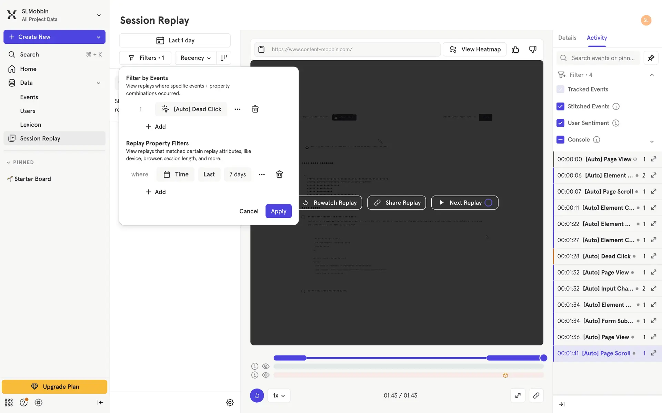Select the 00:01:28 Dead Click event
The image size is (662, 413).
tap(606, 256)
